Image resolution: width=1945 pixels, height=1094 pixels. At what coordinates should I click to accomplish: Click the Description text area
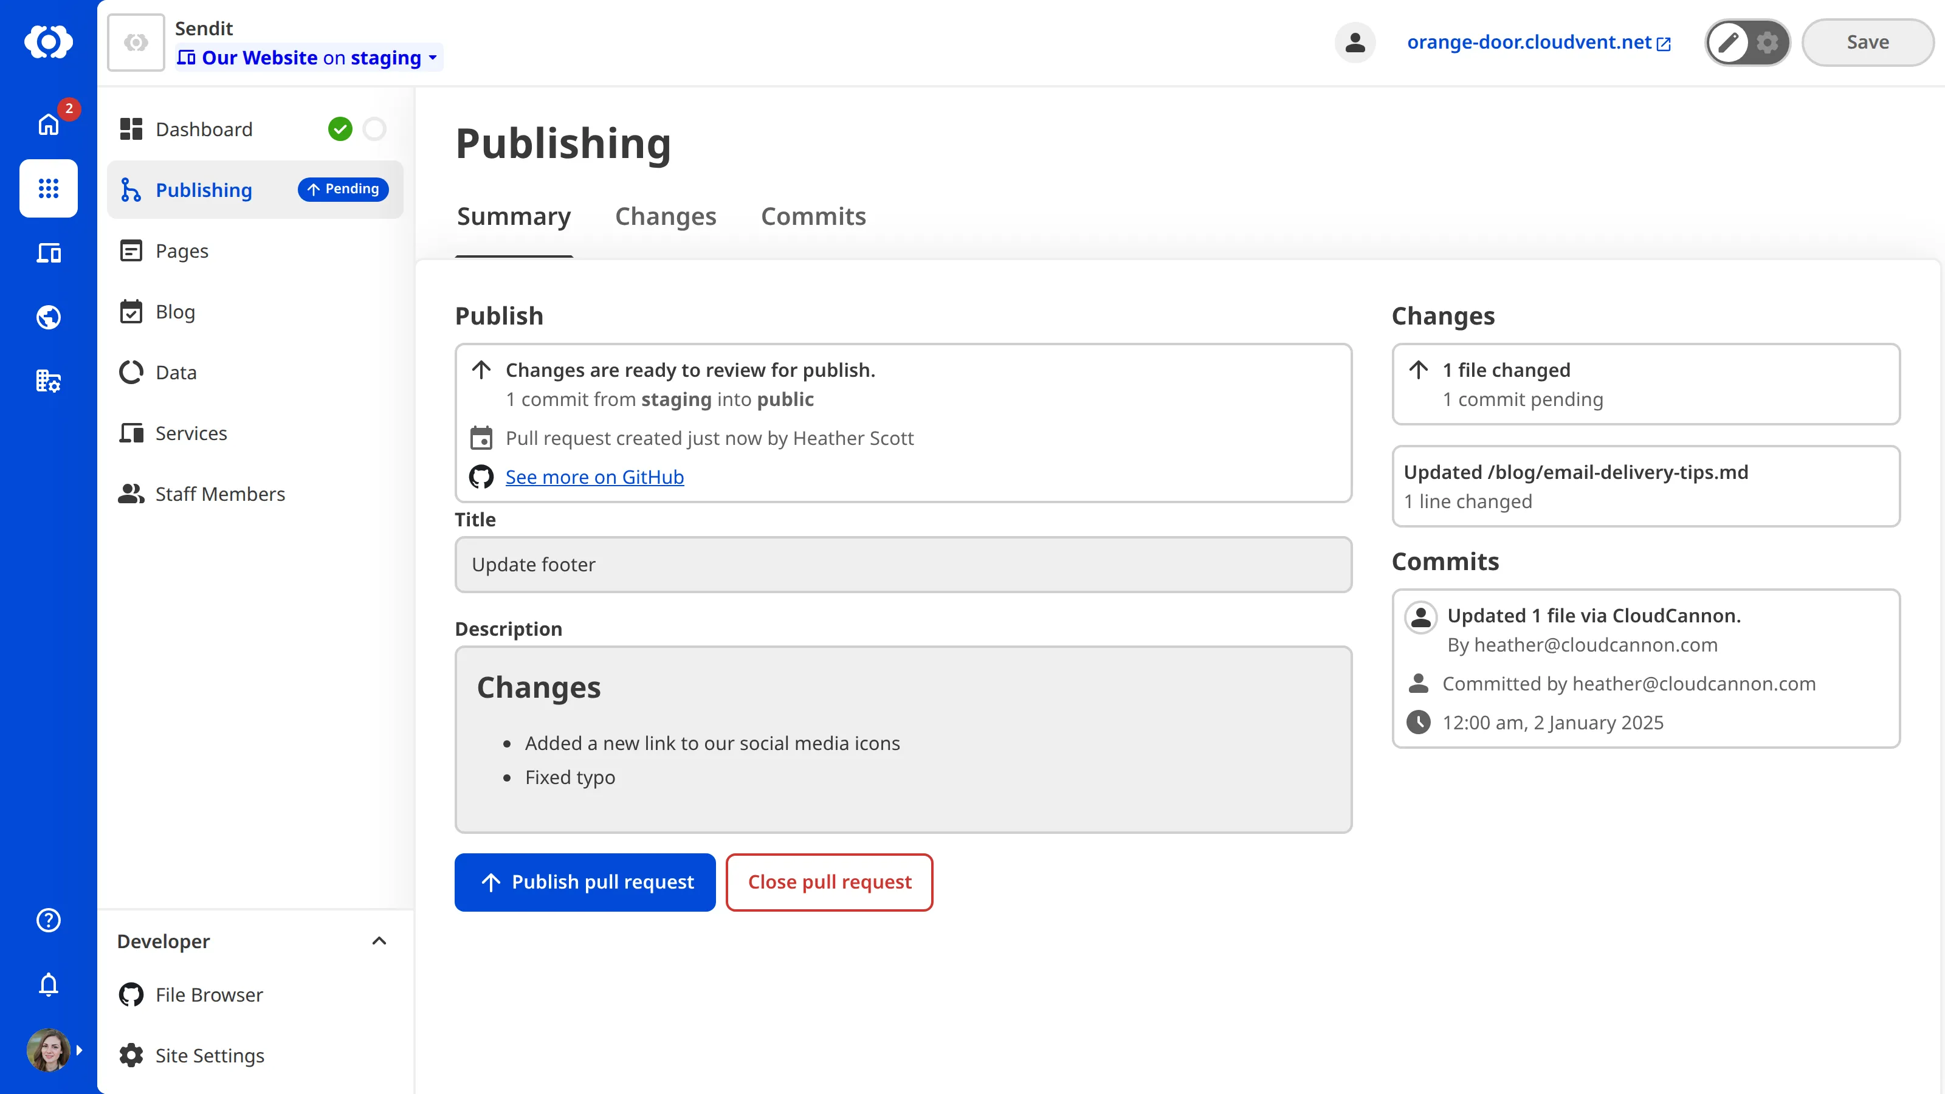903,740
